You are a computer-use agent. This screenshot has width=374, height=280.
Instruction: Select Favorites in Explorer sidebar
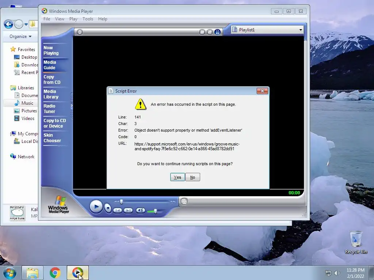[23, 49]
